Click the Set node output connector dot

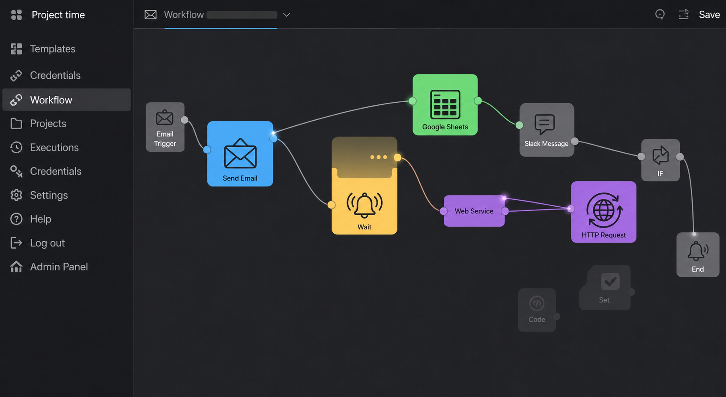coord(631,292)
